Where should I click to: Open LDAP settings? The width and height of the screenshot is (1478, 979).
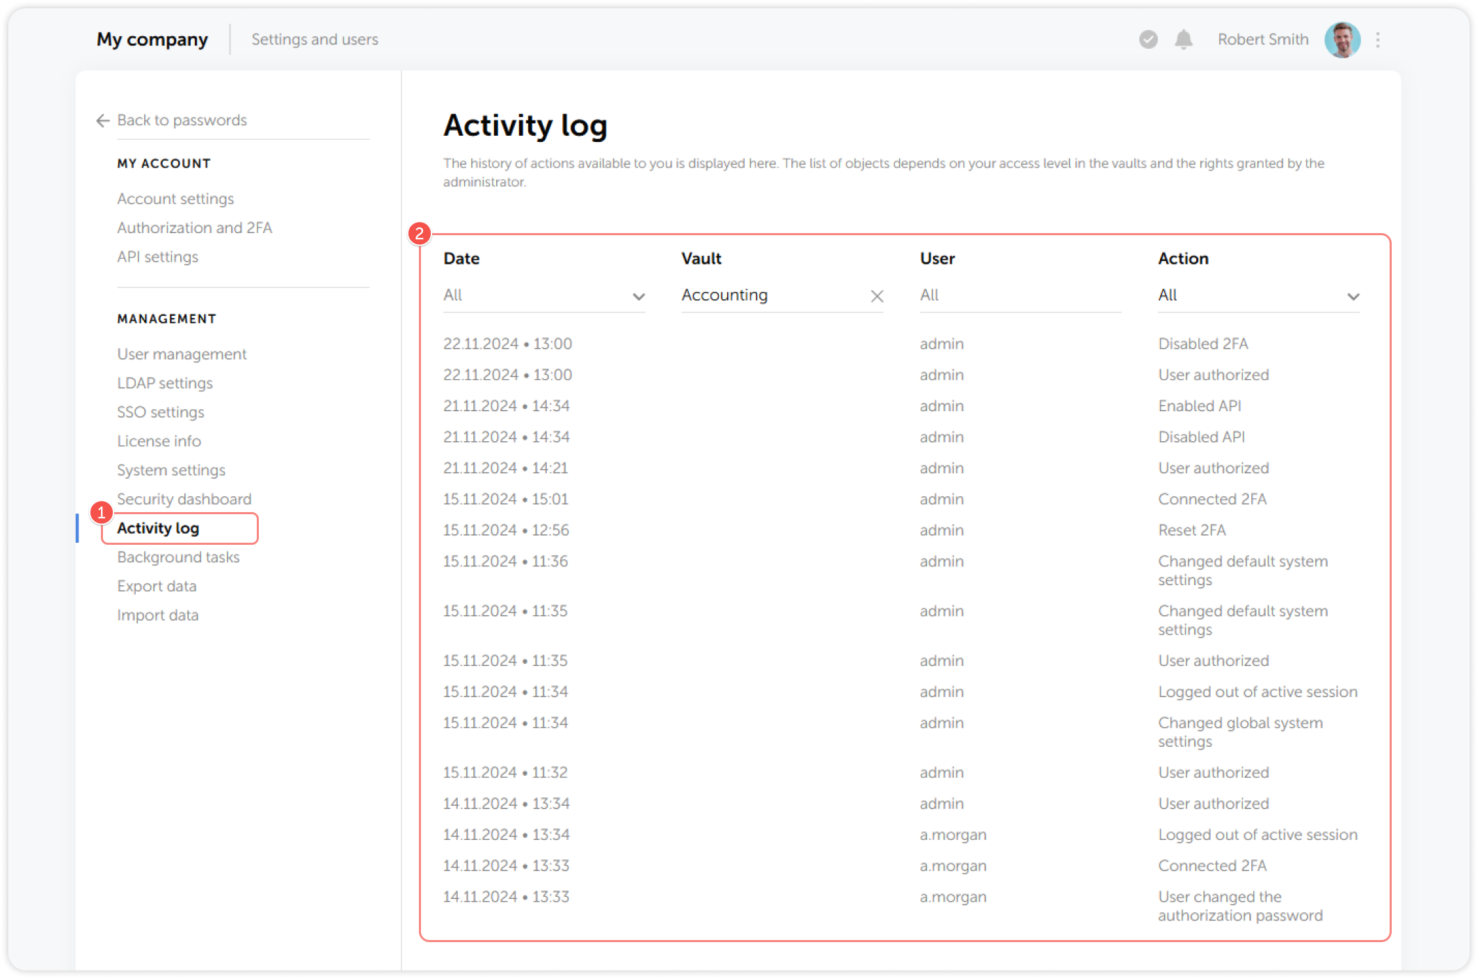point(165,383)
